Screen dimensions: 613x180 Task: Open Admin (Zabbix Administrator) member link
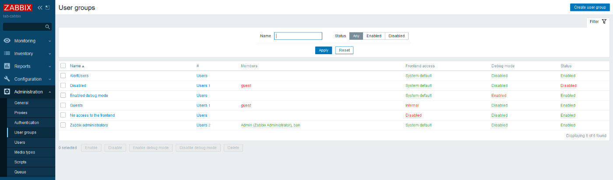click(x=266, y=125)
